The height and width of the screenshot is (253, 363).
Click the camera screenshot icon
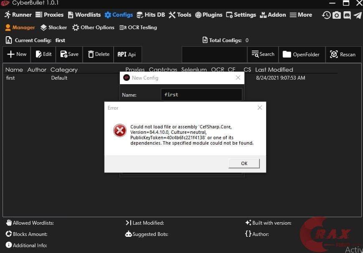pyautogui.click(x=337, y=15)
